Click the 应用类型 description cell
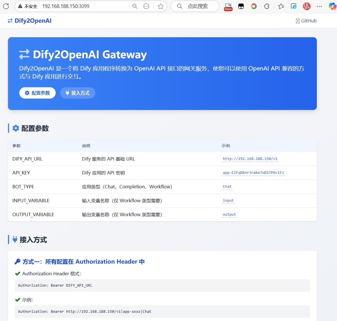Screen dimensions: 337x321 (127, 187)
